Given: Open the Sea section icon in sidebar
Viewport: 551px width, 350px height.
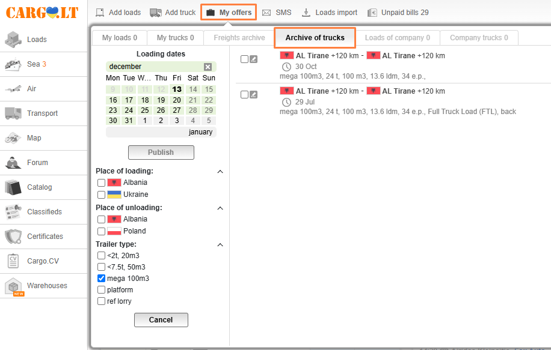Looking at the screenshot, I should [13, 64].
